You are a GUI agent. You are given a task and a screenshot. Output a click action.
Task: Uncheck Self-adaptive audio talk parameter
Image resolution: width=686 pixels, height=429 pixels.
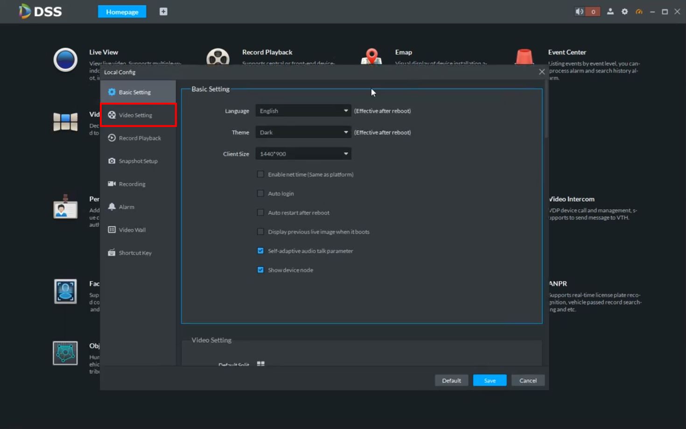[x=260, y=251]
